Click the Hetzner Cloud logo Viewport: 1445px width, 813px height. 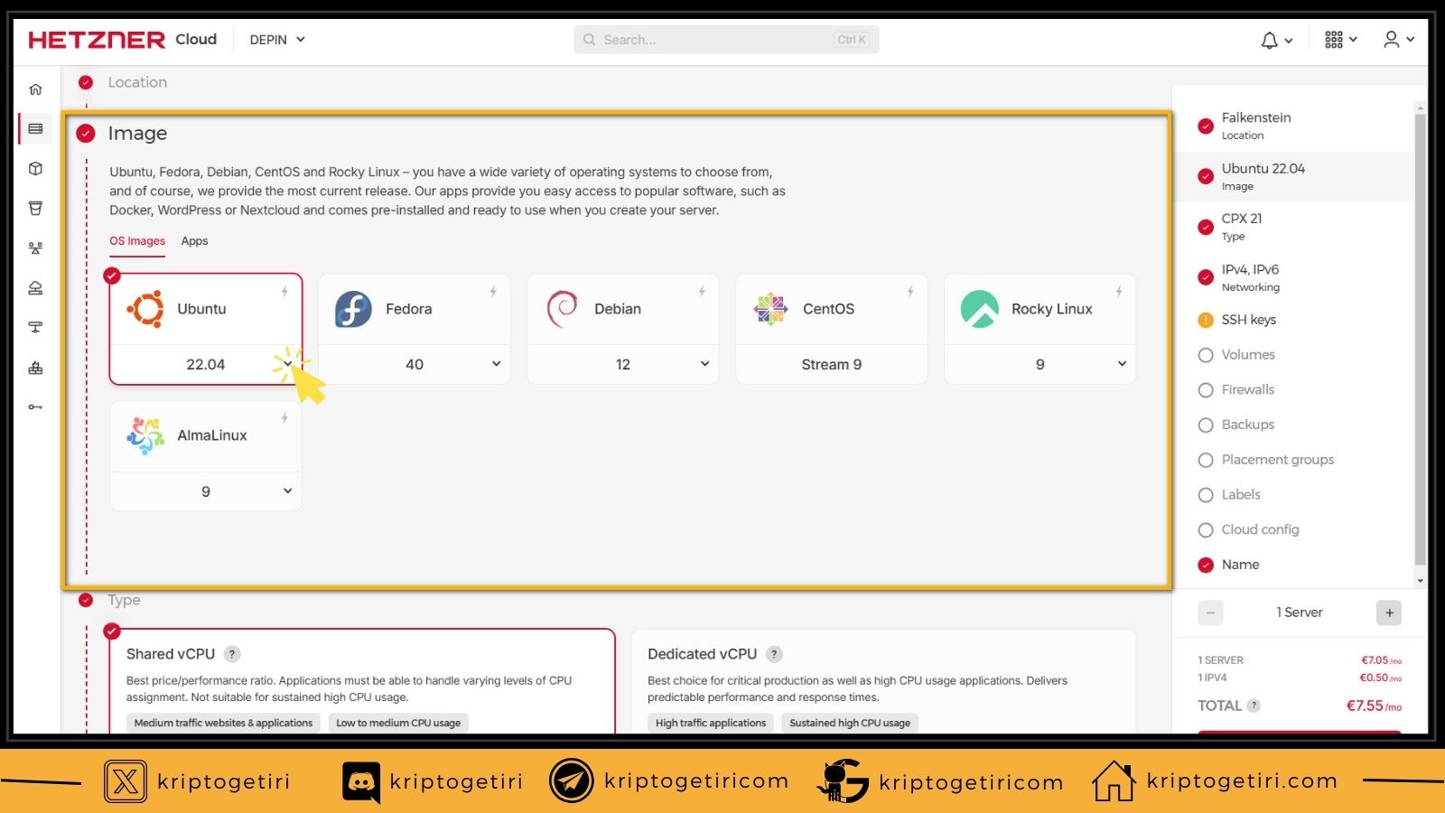point(122,40)
